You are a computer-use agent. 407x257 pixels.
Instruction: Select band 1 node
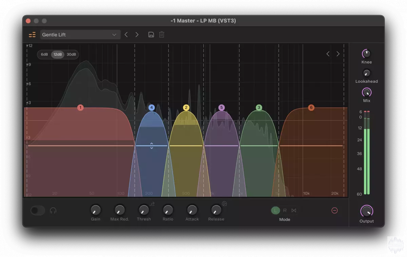80,108
